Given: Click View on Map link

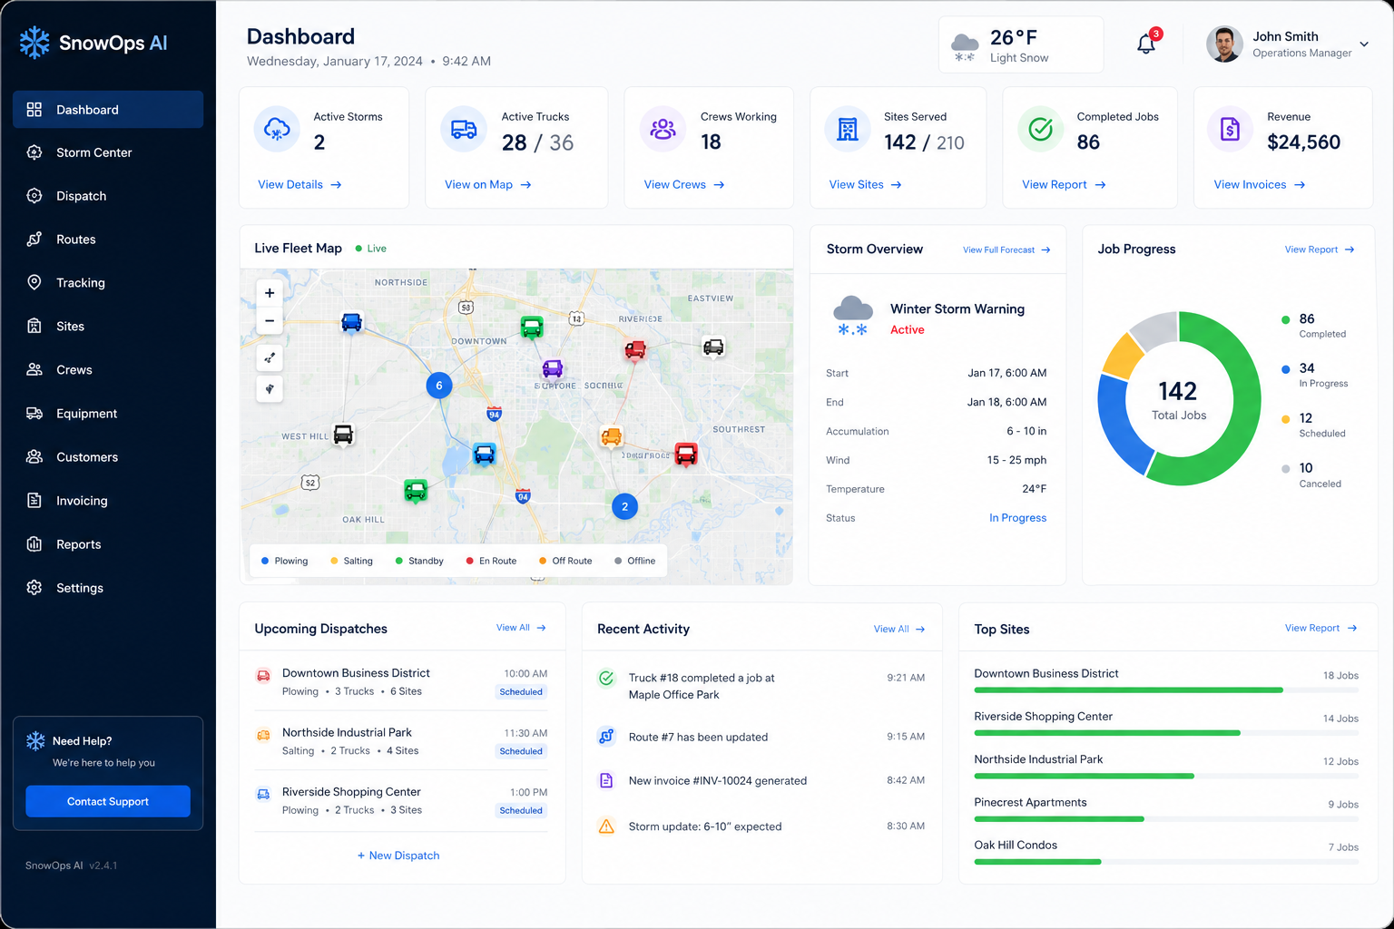Looking at the screenshot, I should 488,184.
